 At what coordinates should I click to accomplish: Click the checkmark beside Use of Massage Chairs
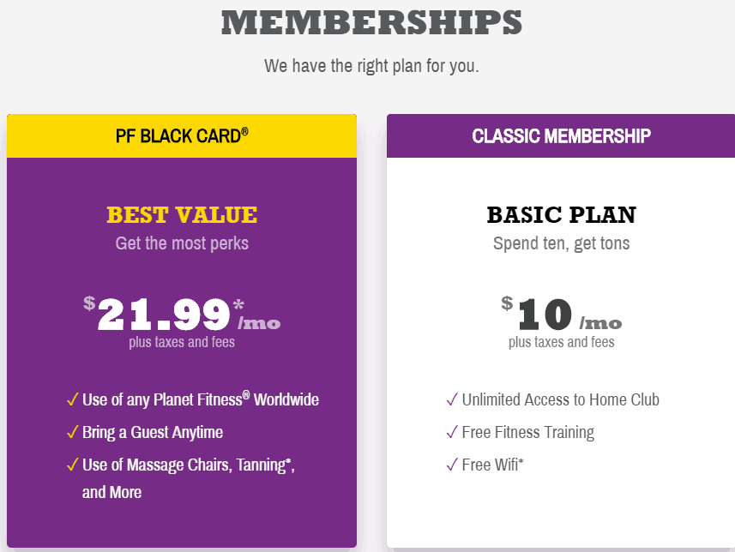72,465
